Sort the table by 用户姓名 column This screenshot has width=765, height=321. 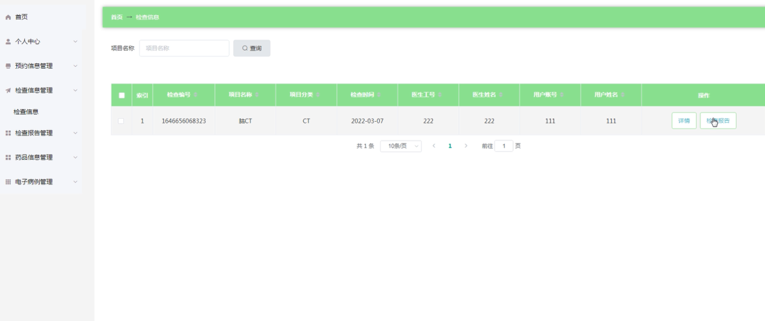[x=624, y=95]
